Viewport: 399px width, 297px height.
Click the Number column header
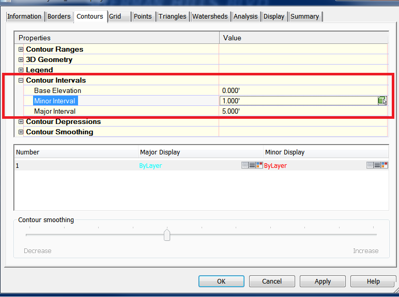(76, 152)
